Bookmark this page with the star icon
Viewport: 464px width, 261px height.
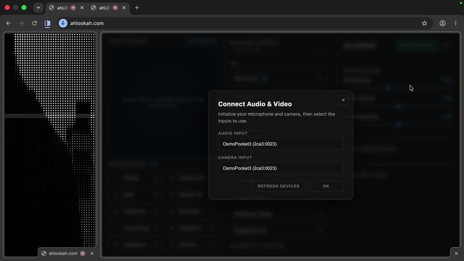pos(424,23)
